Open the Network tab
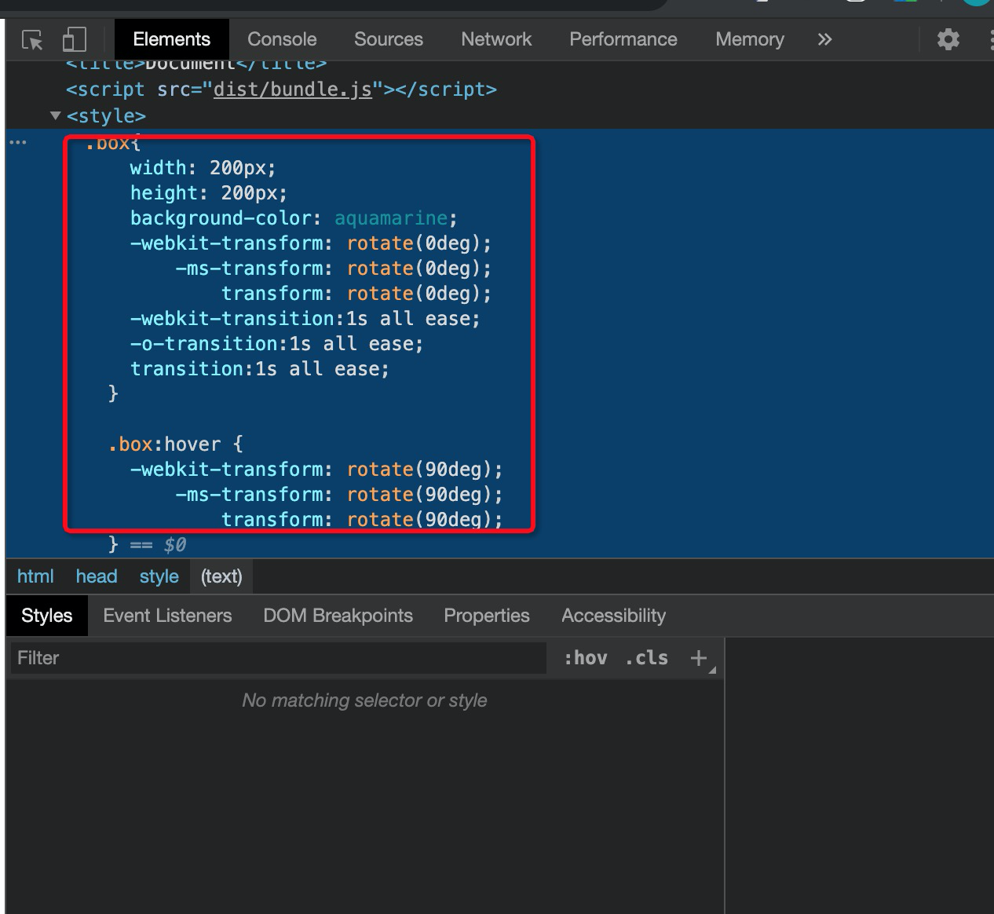This screenshot has height=914, width=994. coord(496,39)
